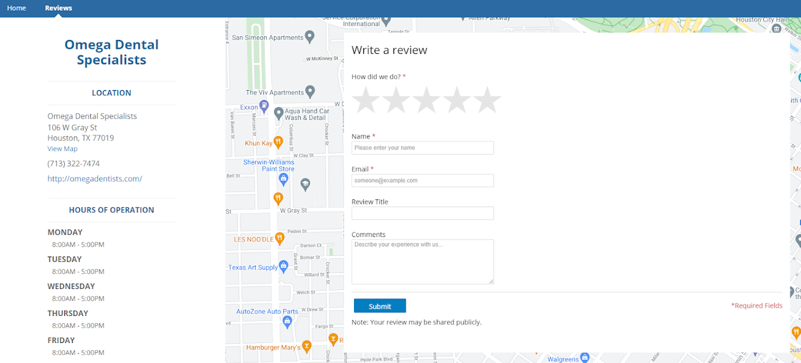Viewport: 801px width, 363px height.
Task: Select the third rating star
Action: coord(426,100)
